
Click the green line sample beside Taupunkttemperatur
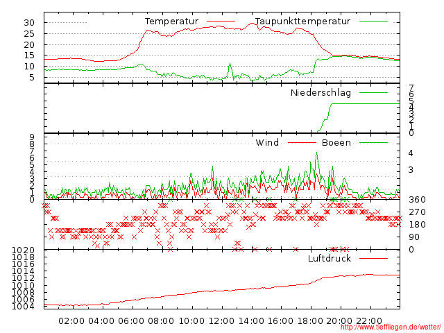click(373, 22)
